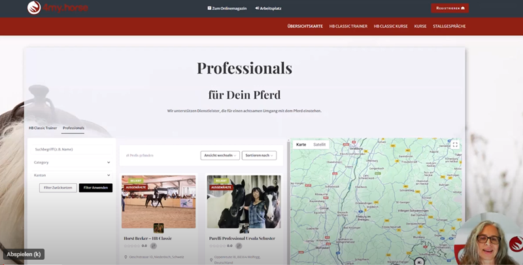This screenshot has width=523, height=265.
Task: Open the Sortieren nach dropdown
Action: point(259,155)
